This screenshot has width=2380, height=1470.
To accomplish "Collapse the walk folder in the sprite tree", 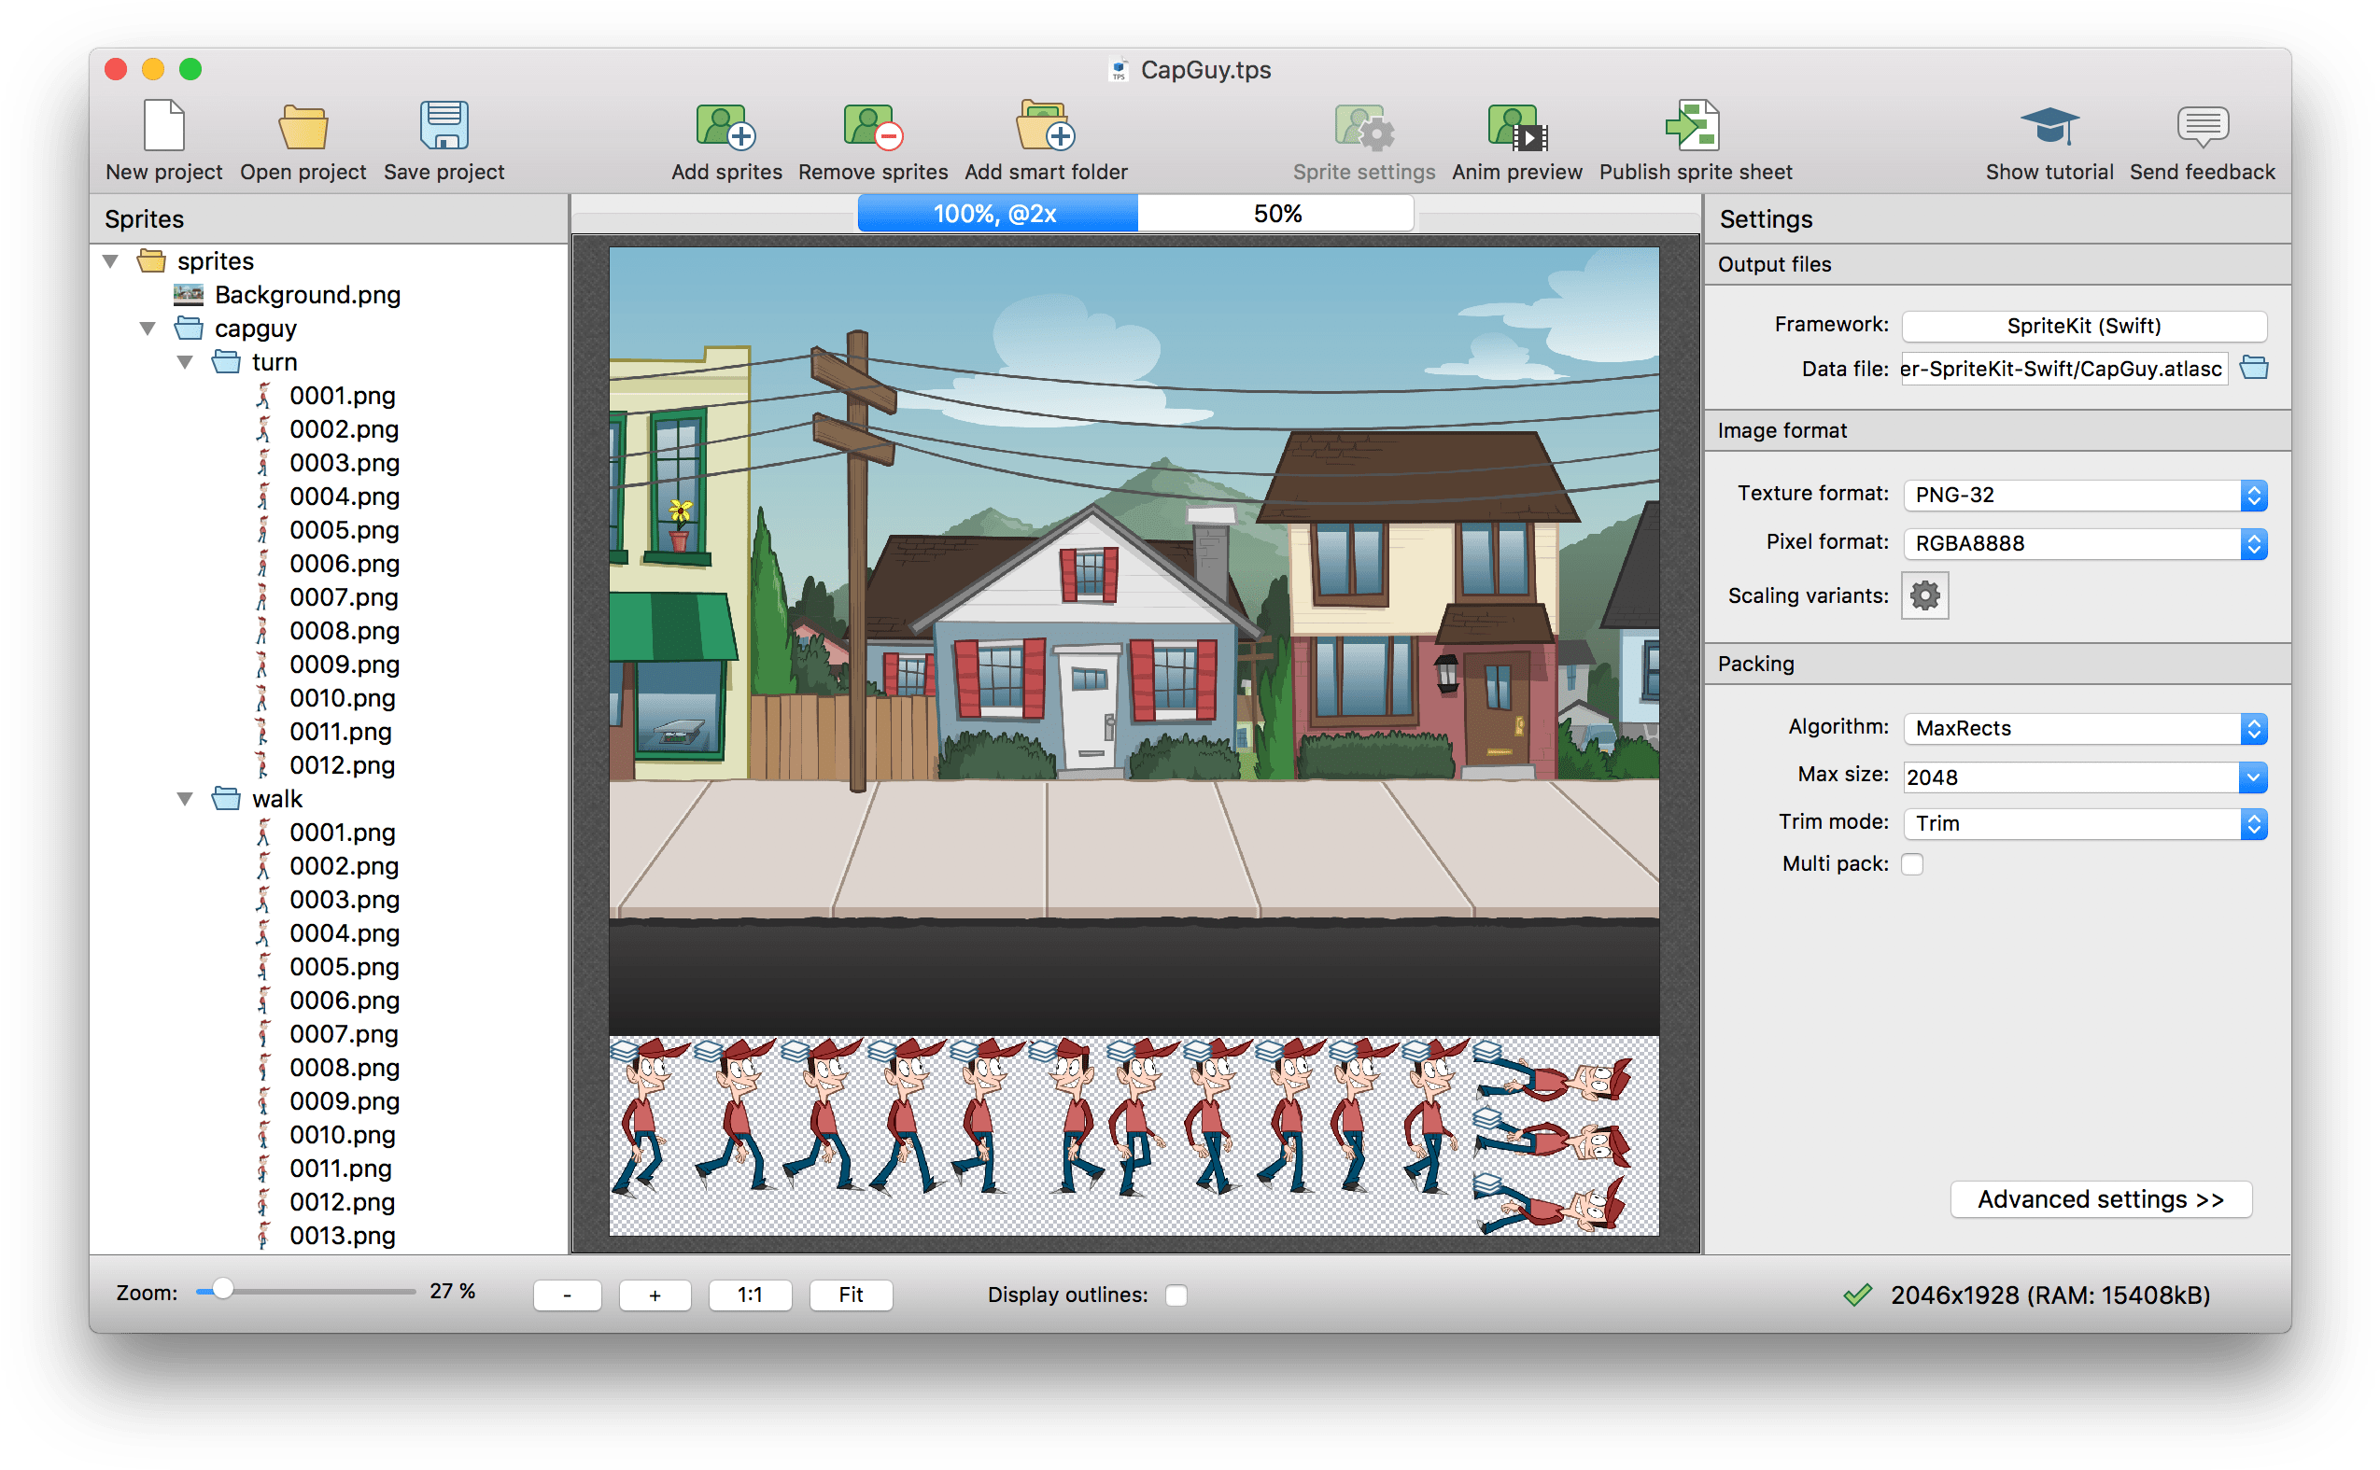I will tap(185, 798).
